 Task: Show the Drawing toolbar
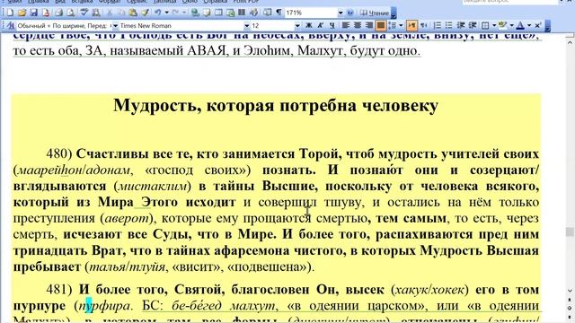(x=253, y=13)
